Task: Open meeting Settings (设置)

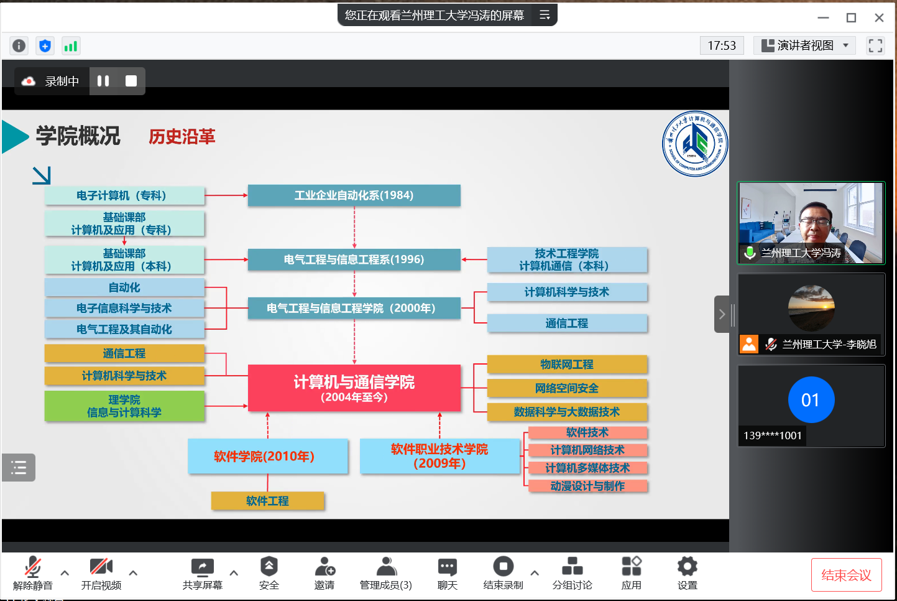Action: click(x=687, y=573)
